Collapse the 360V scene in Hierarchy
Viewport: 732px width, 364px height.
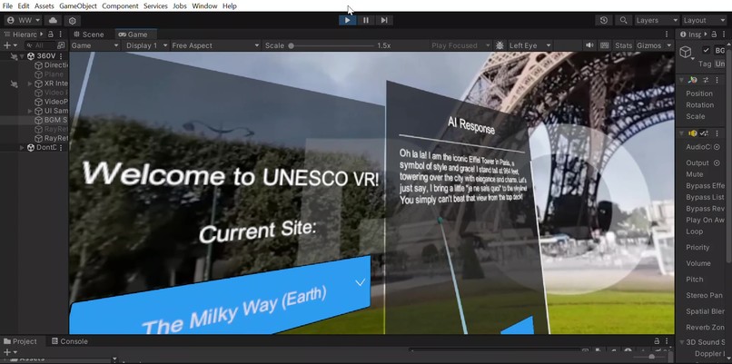pyautogui.click(x=22, y=56)
